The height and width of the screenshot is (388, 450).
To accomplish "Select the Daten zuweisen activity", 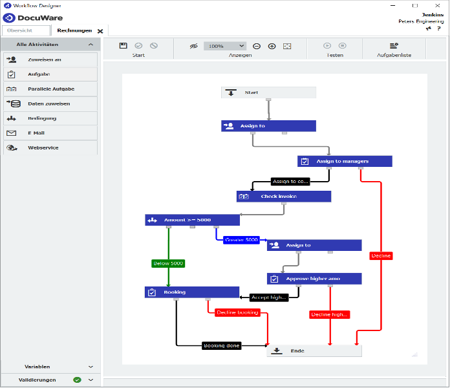I will [x=49, y=103].
